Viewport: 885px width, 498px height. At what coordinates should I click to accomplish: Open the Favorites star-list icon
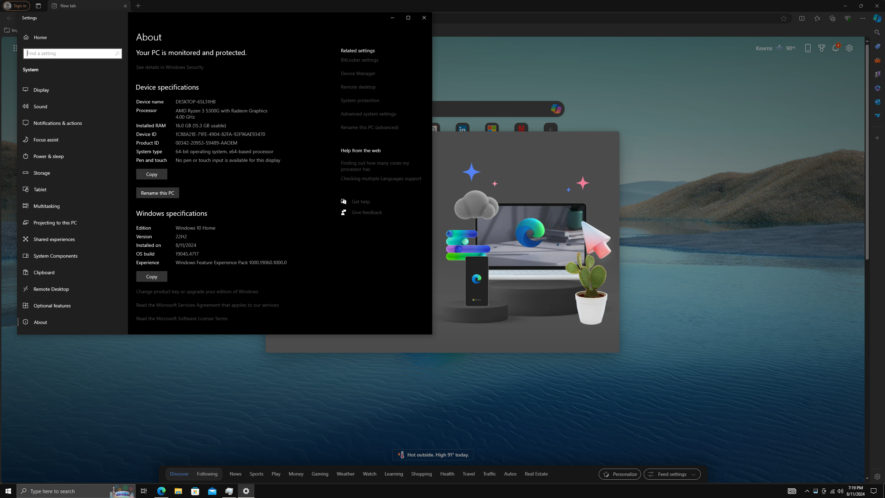point(817,18)
